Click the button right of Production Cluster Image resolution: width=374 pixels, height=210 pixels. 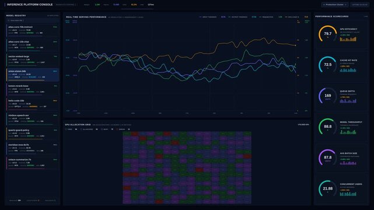[x=359, y=5]
